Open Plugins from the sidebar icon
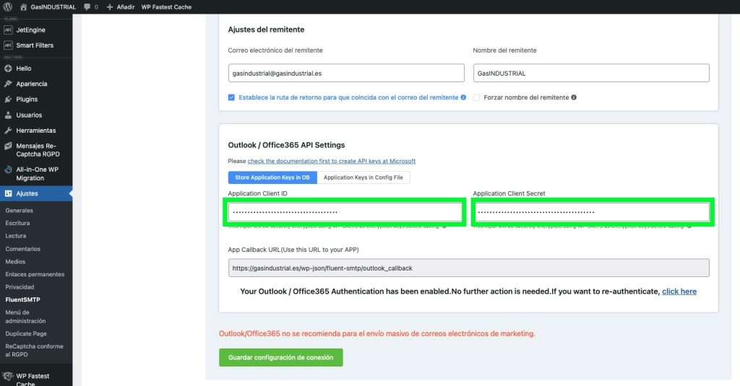 pos(9,100)
